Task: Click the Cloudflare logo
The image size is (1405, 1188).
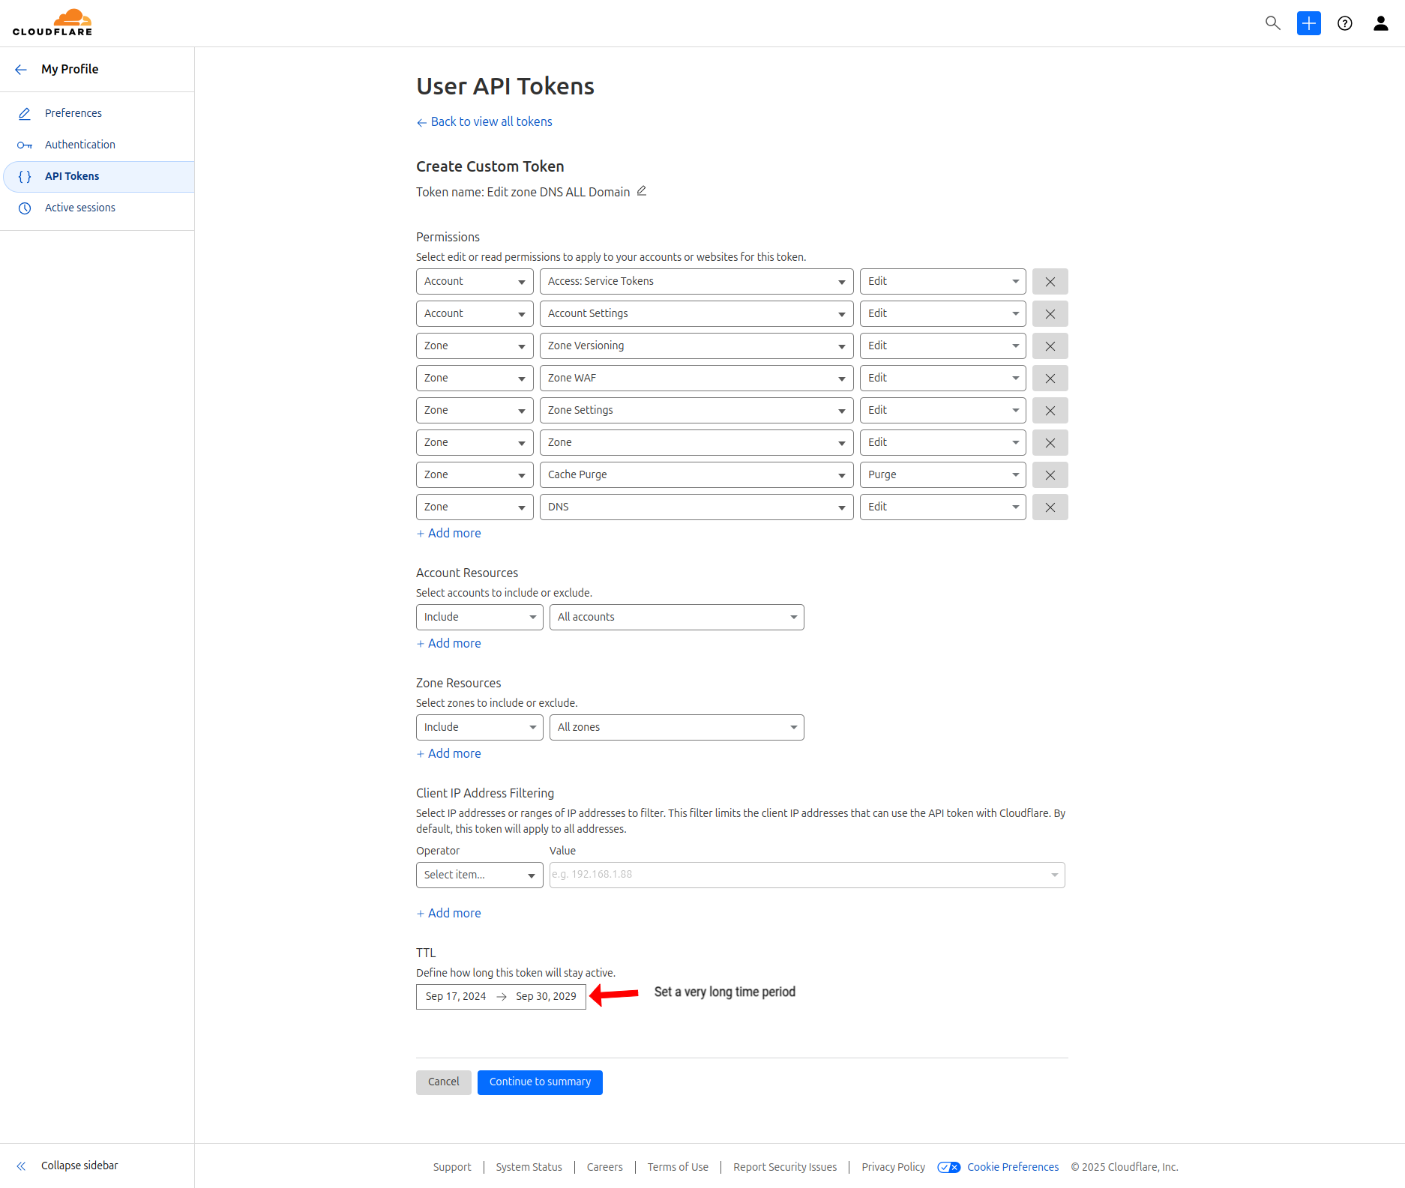Action: click(52, 22)
